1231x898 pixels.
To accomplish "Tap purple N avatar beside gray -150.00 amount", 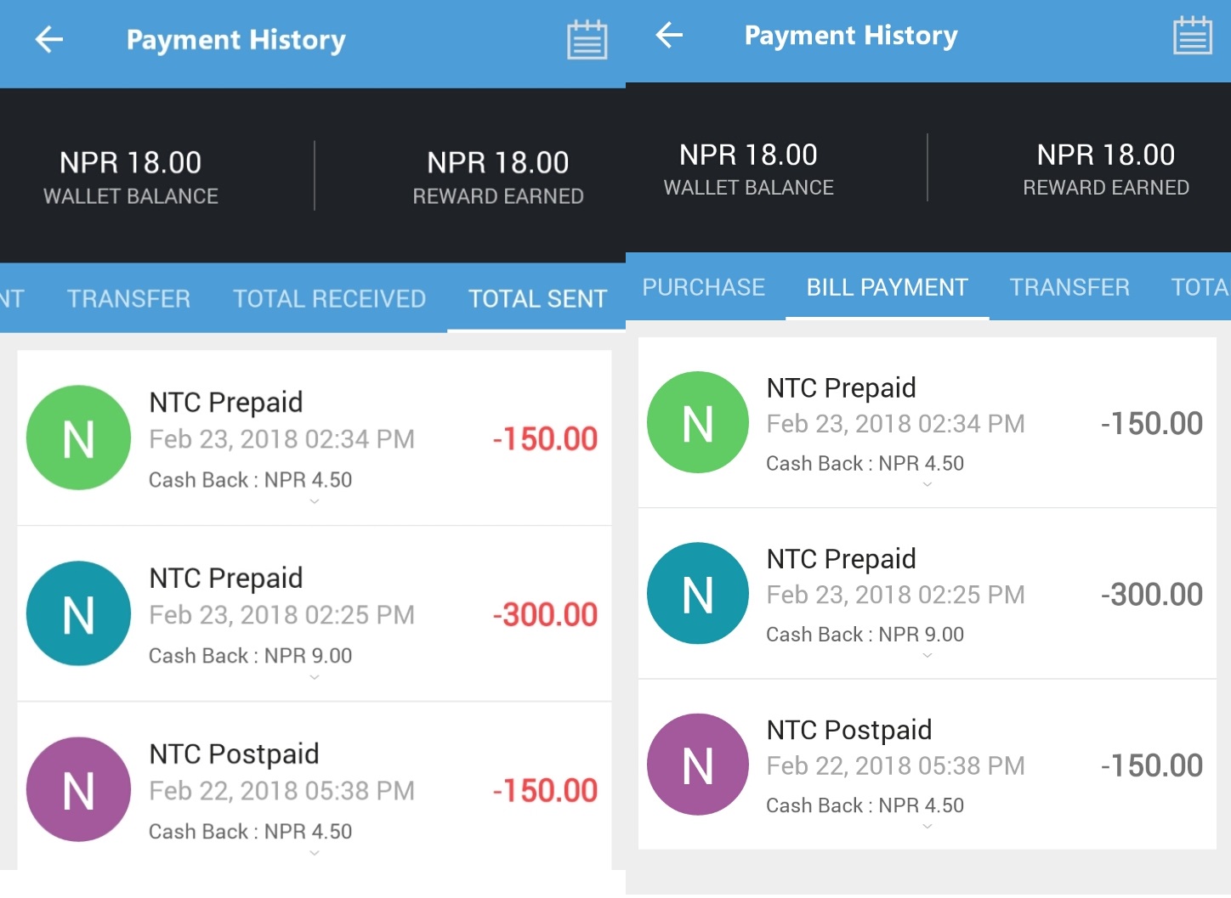I will [698, 765].
